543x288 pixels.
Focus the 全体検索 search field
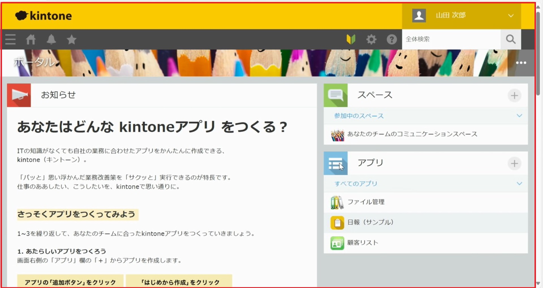click(451, 39)
